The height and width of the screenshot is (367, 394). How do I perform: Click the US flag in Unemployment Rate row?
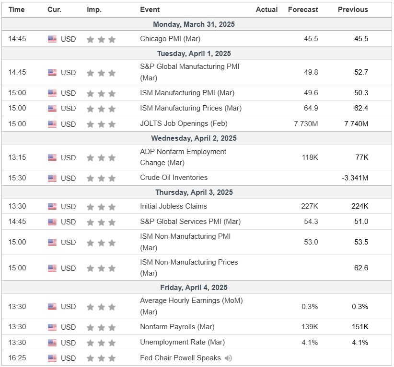pyautogui.click(x=52, y=343)
